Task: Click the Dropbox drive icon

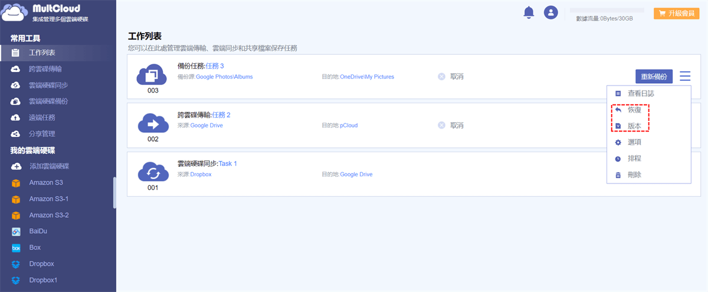Action: coord(16,264)
